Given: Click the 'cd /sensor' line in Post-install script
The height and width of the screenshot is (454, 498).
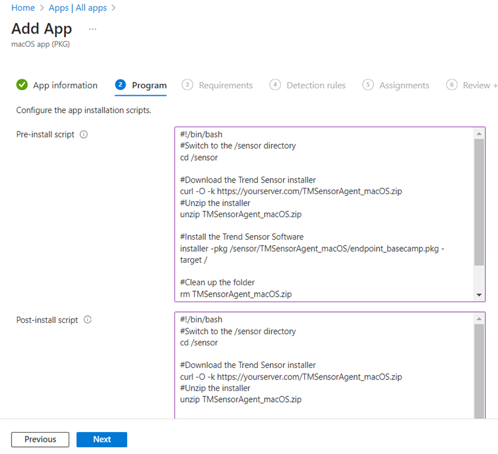Looking at the screenshot, I should point(199,343).
